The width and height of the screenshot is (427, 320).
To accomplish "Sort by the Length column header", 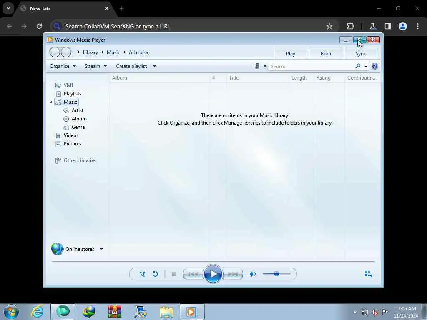I will click(301, 78).
